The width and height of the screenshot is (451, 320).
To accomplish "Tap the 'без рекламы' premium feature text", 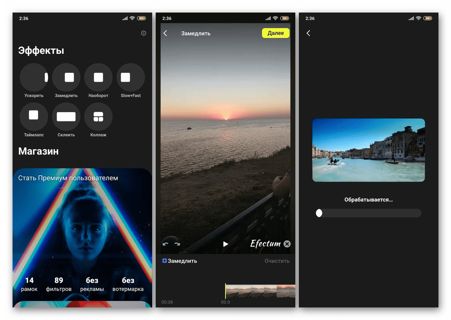I will point(92,284).
